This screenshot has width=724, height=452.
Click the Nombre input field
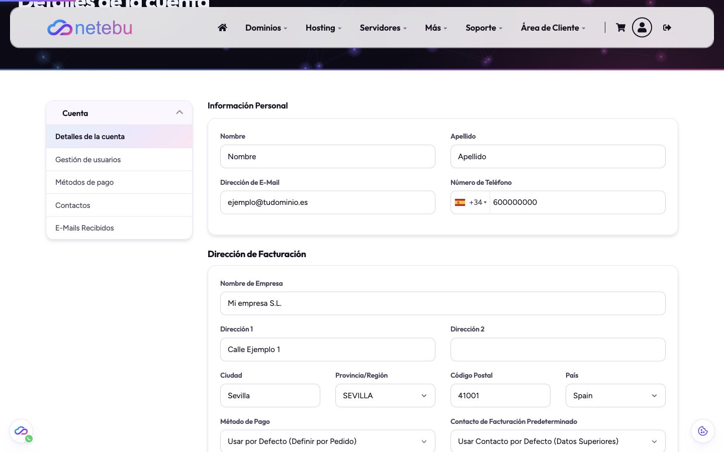pos(328,157)
